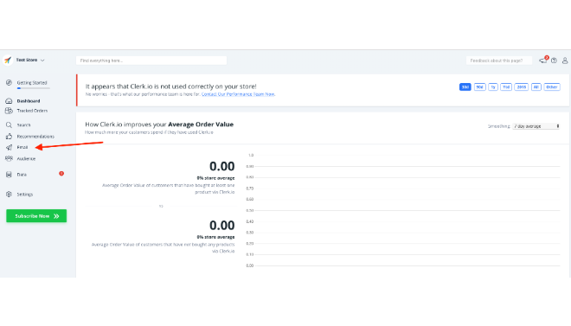This screenshot has height=326, width=571.
Task: Click the Email paper plane icon
Action: pyautogui.click(x=10, y=147)
